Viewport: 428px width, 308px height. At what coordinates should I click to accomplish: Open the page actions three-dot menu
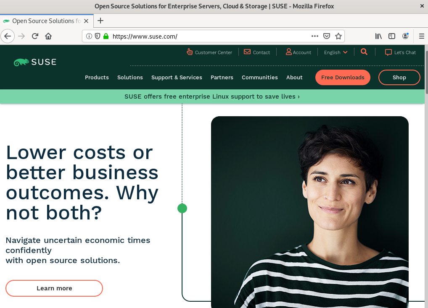pyautogui.click(x=315, y=36)
